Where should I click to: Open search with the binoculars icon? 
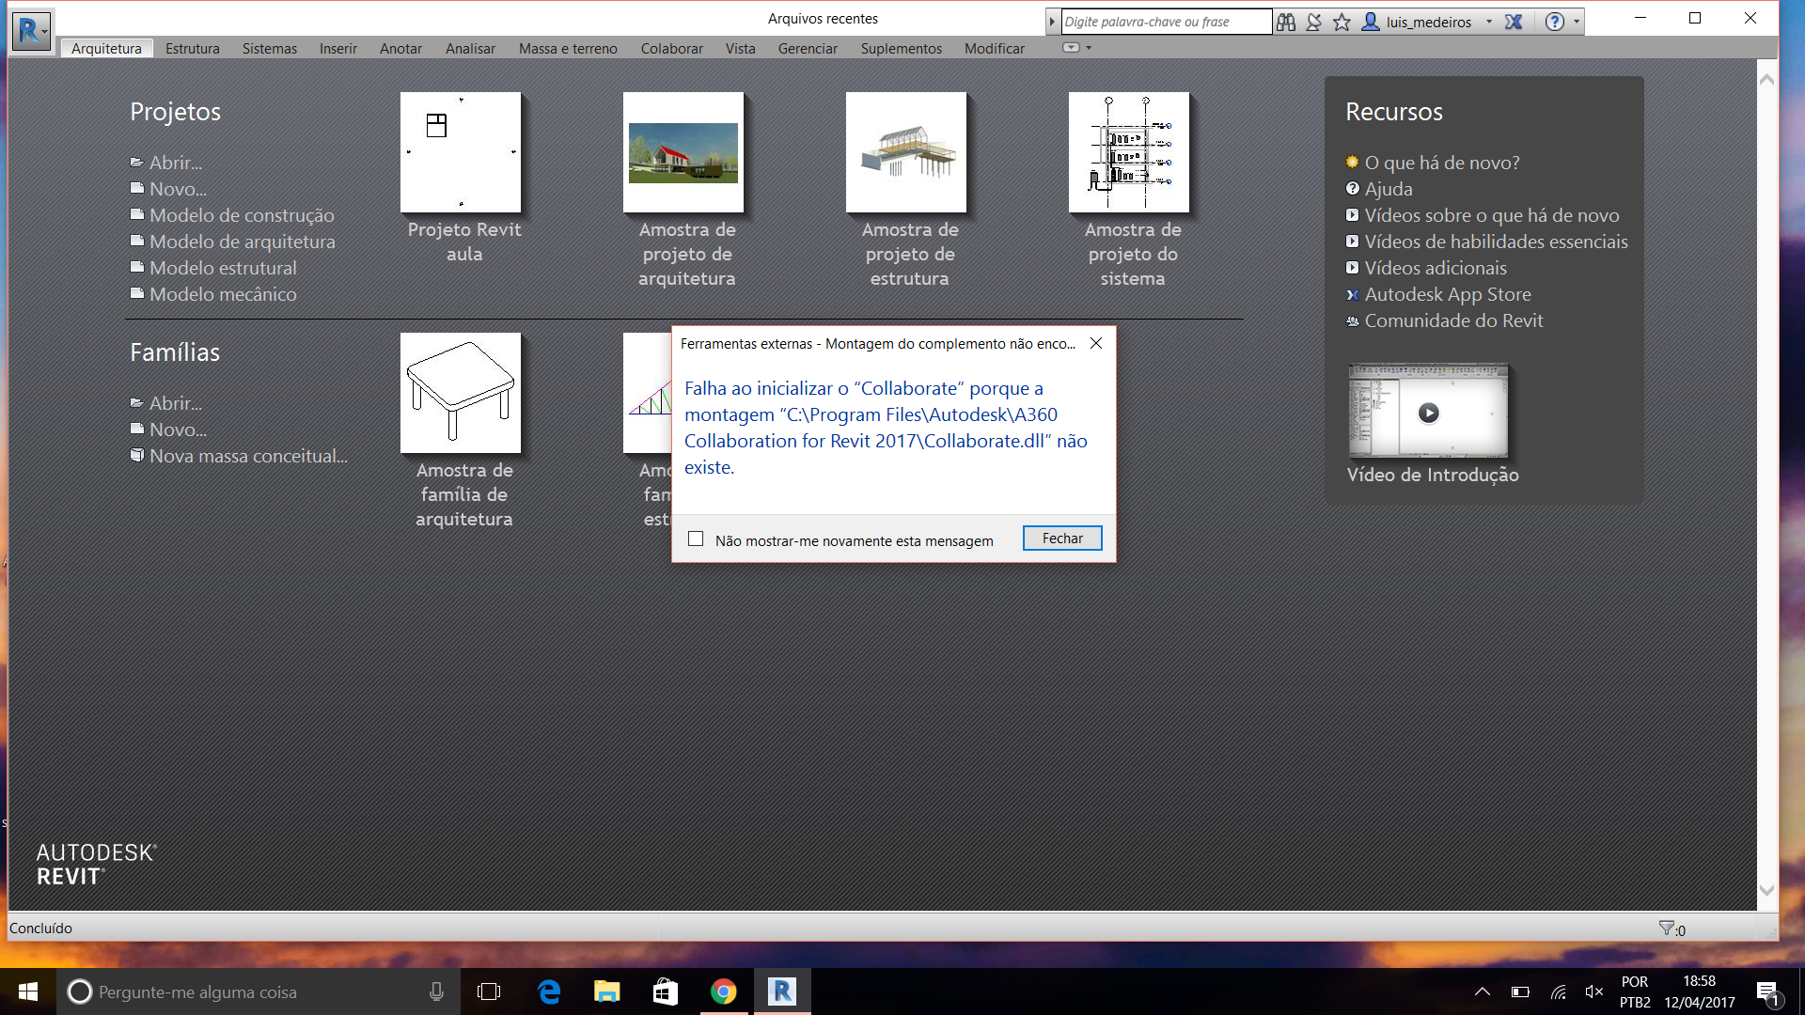pos(1286,22)
